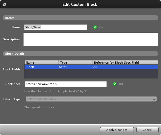Click empty area below Self row
Screen dimensions: 161x135
click(91, 74)
